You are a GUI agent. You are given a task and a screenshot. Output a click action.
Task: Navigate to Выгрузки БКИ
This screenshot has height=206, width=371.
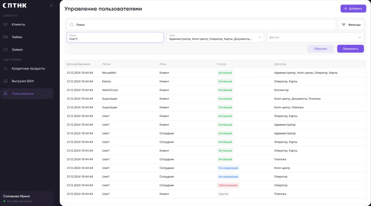(27, 81)
